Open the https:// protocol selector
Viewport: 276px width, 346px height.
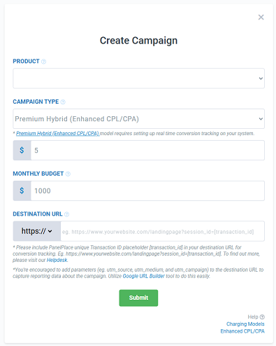point(37,231)
